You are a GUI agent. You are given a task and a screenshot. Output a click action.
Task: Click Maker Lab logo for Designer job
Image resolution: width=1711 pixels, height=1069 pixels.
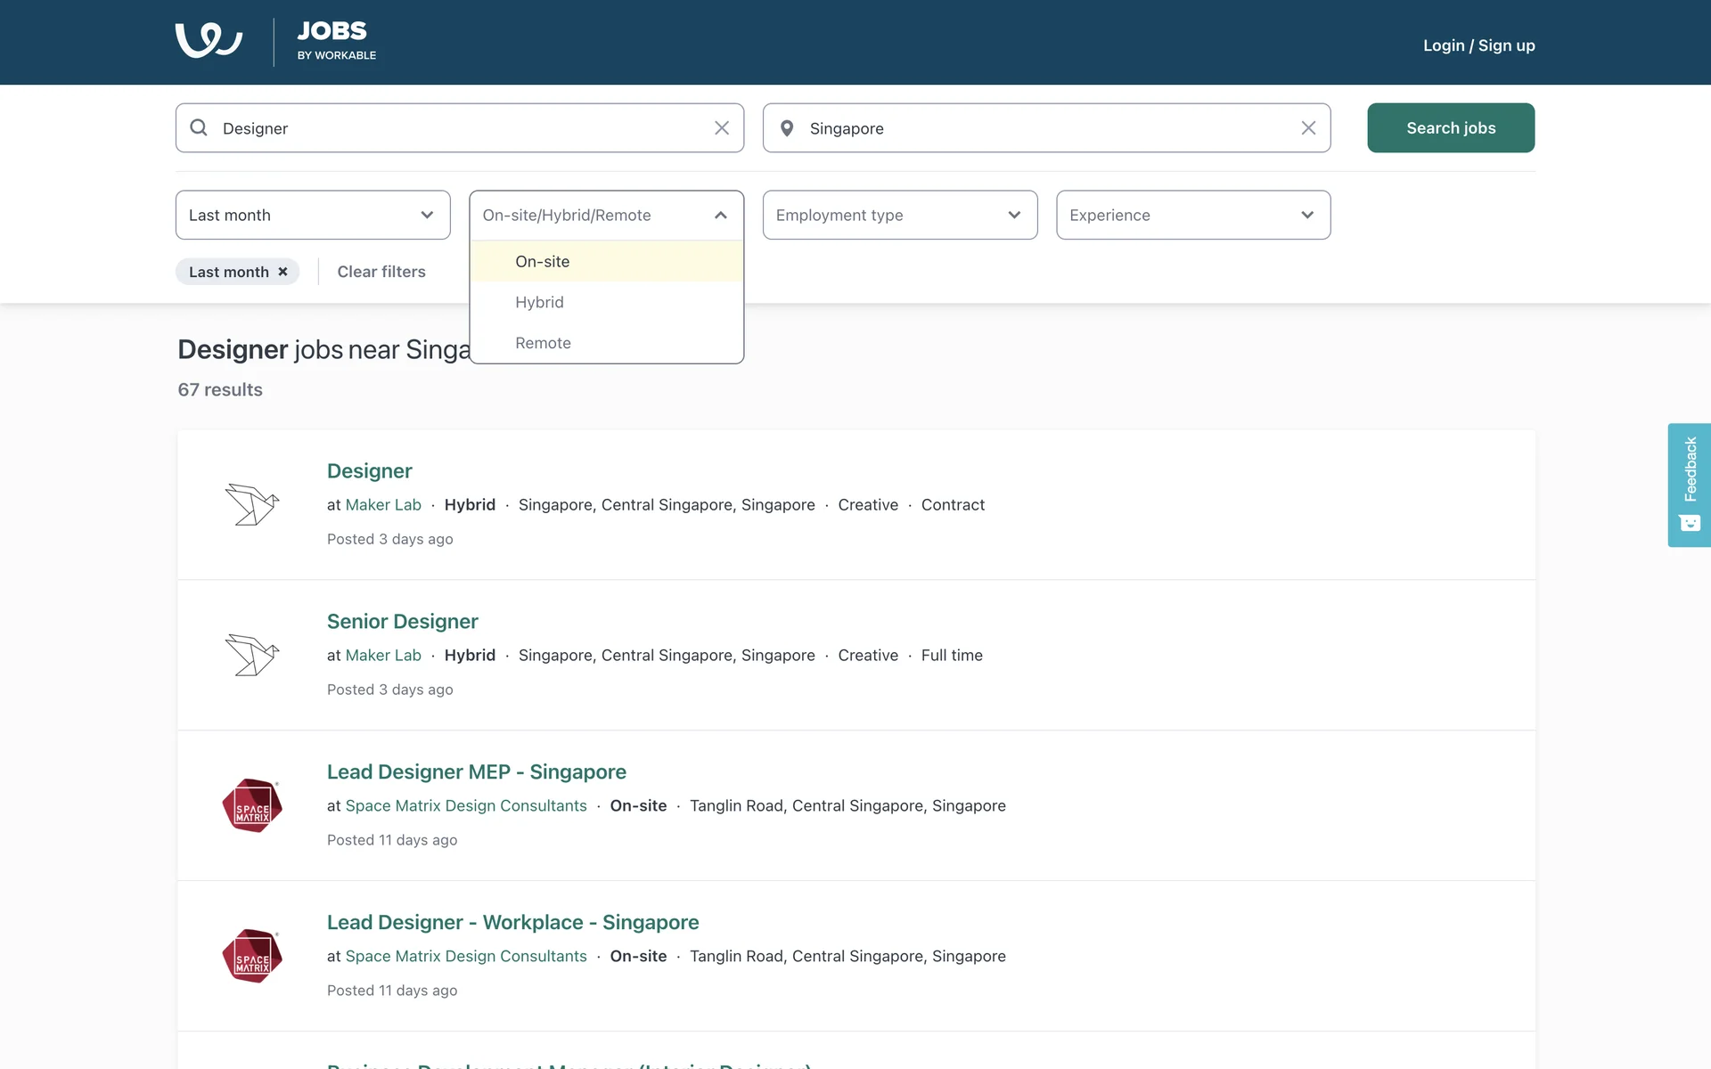252,504
